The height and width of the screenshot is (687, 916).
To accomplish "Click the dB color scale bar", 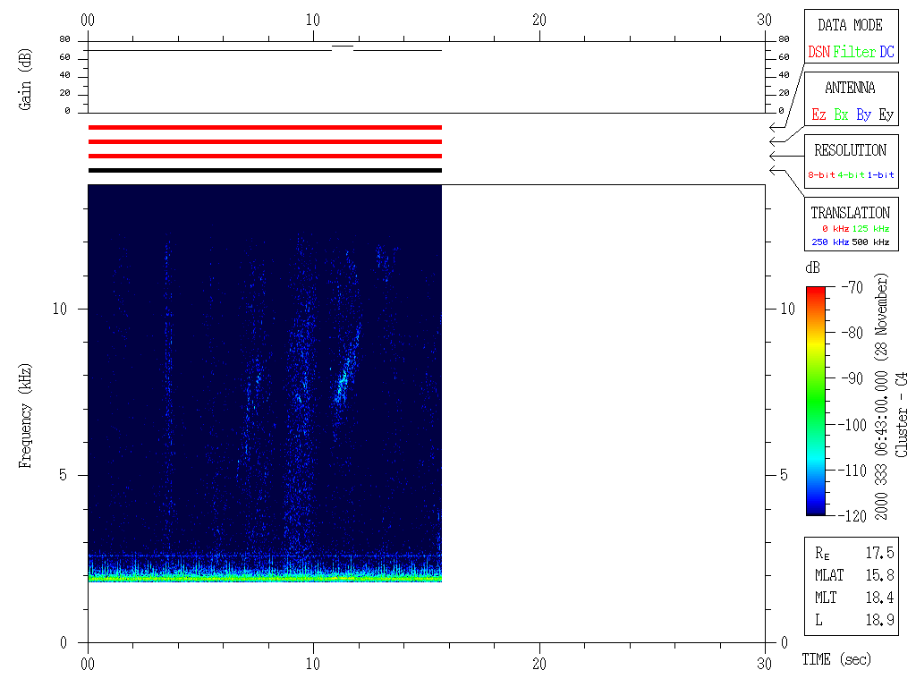I will [x=815, y=401].
